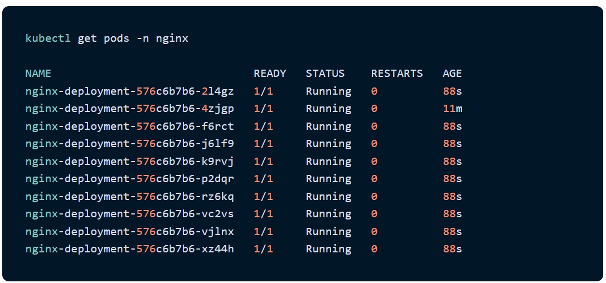The height and width of the screenshot is (283, 606).
Task: Click the AGE column header
Action: click(x=452, y=74)
